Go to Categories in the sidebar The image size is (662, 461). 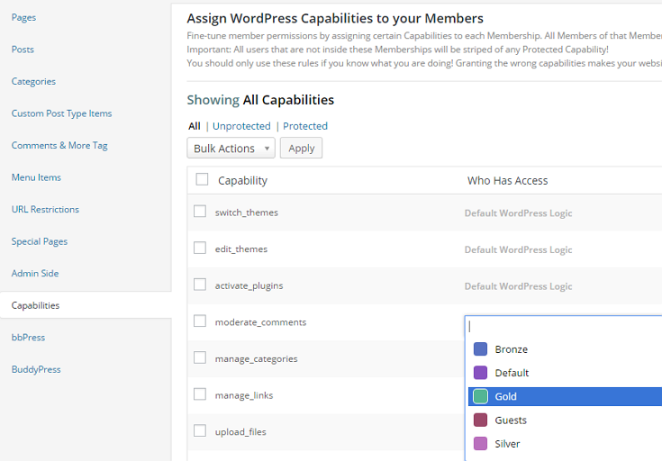click(33, 81)
